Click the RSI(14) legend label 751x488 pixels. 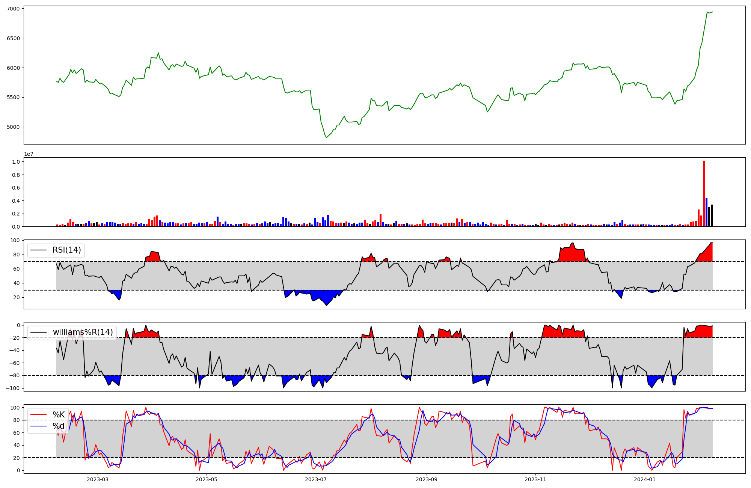pyautogui.click(x=66, y=250)
